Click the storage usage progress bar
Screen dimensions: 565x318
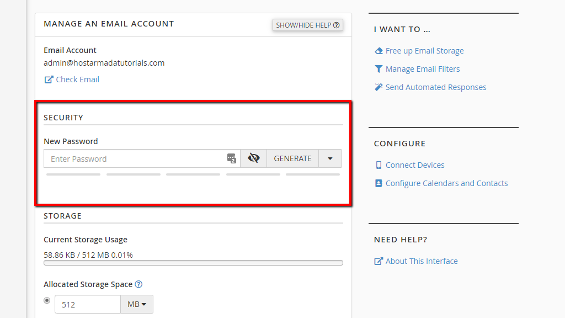click(x=193, y=263)
